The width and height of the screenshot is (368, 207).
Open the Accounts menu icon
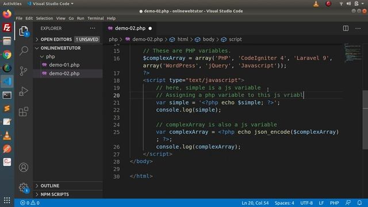coord(24,167)
